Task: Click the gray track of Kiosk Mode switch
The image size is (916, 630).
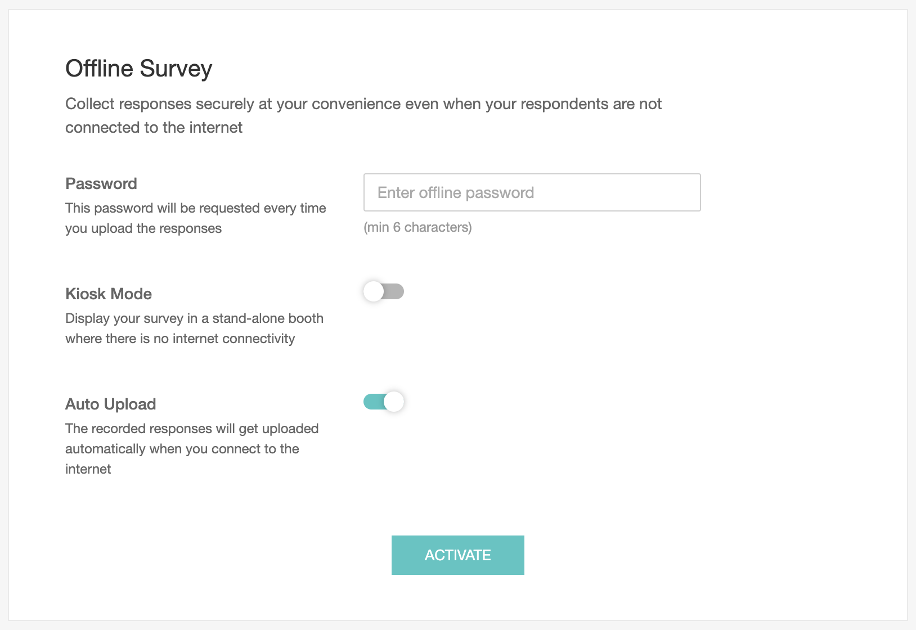Action: tap(396, 291)
